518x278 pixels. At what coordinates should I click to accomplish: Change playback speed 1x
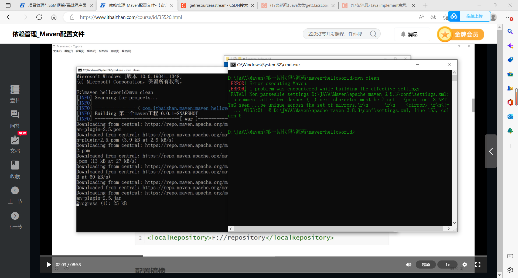447,265
